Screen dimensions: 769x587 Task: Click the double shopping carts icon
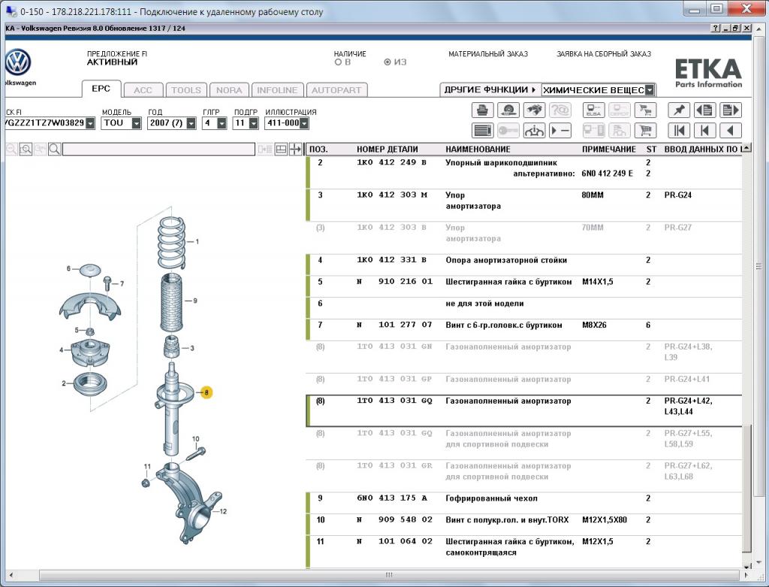tap(645, 110)
